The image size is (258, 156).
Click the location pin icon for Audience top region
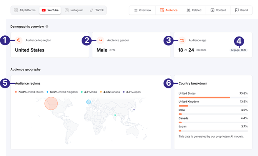19,40
